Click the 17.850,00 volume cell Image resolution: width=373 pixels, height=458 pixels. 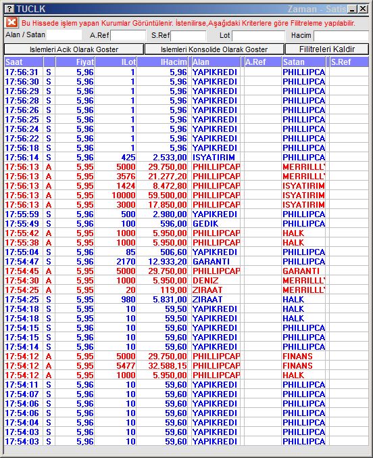click(168, 205)
